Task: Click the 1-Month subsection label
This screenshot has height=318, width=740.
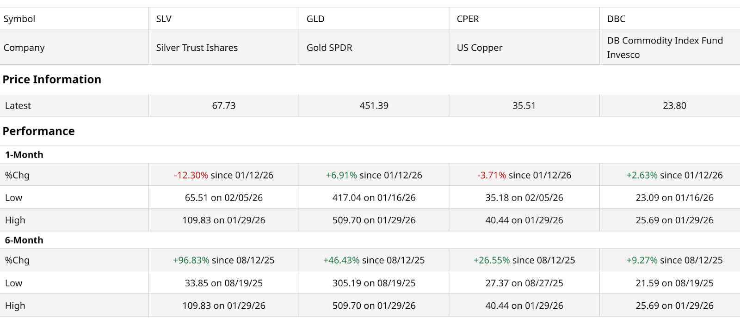Action: pyautogui.click(x=24, y=155)
